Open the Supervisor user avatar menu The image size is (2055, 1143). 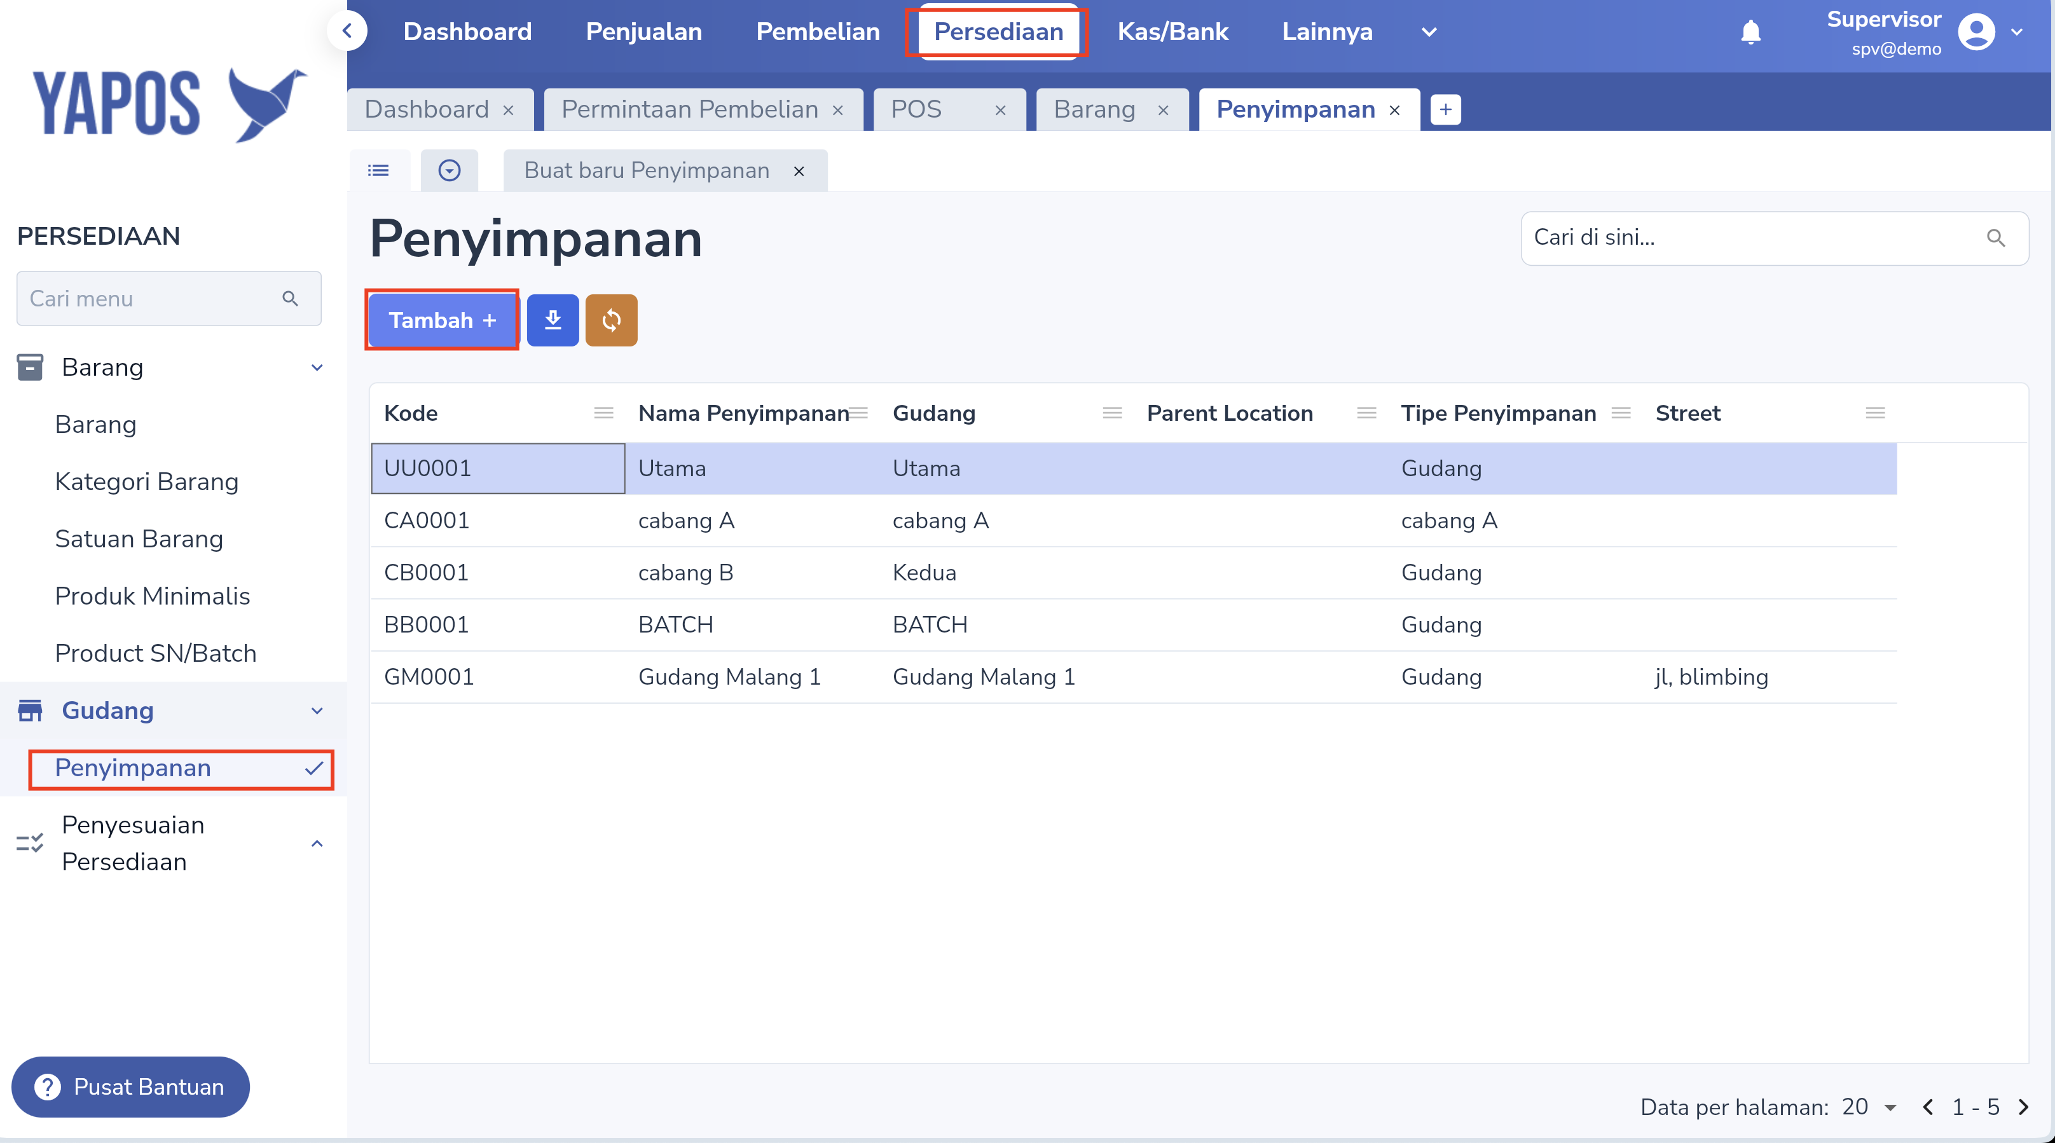coord(1976,32)
